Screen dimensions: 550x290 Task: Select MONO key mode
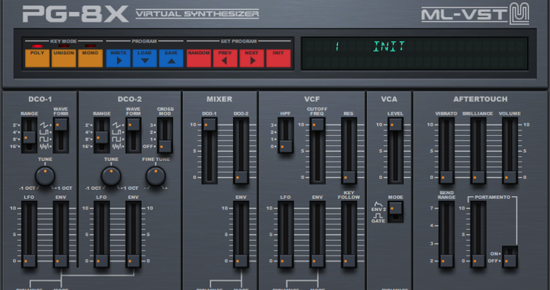coord(90,57)
